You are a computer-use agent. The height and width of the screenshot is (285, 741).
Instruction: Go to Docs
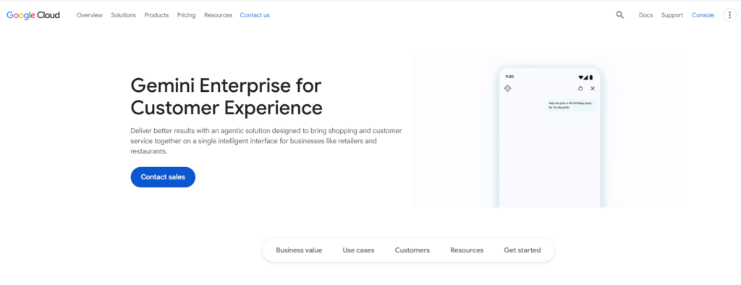[x=645, y=15]
